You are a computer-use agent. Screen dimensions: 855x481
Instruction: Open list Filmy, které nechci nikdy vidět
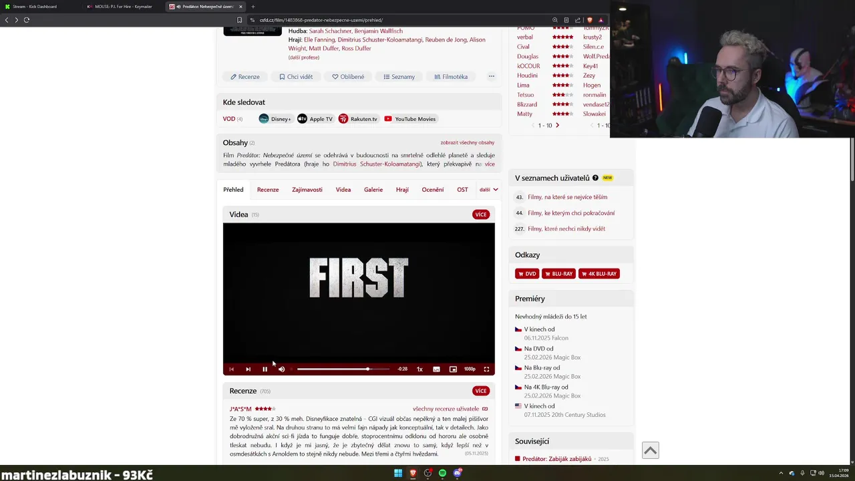pyautogui.click(x=566, y=228)
